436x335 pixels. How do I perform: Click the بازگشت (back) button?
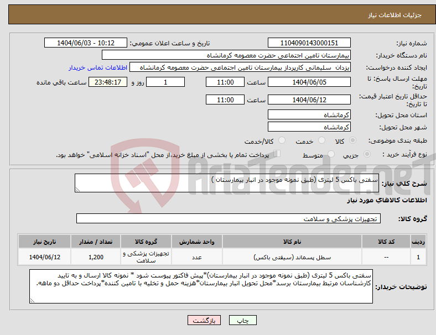click(x=204, y=320)
